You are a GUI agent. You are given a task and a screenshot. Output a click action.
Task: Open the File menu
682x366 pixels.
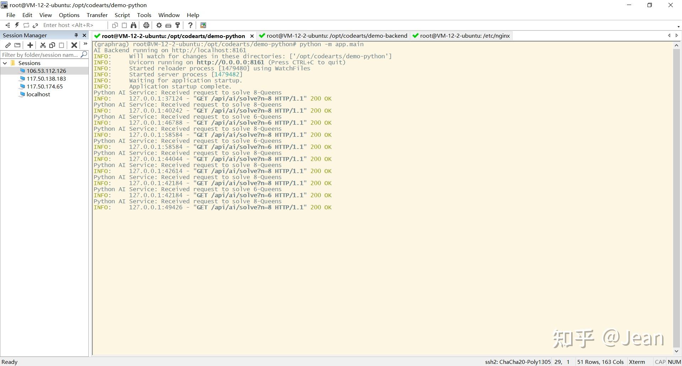click(11, 15)
